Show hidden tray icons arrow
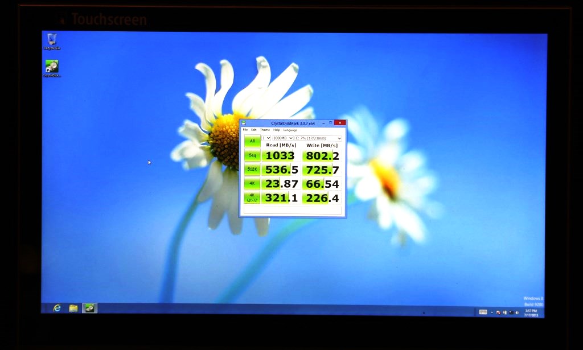583x350 pixels. click(492, 312)
